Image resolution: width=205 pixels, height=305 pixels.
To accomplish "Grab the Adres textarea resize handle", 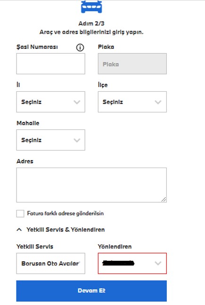I will (x=164, y=200).
